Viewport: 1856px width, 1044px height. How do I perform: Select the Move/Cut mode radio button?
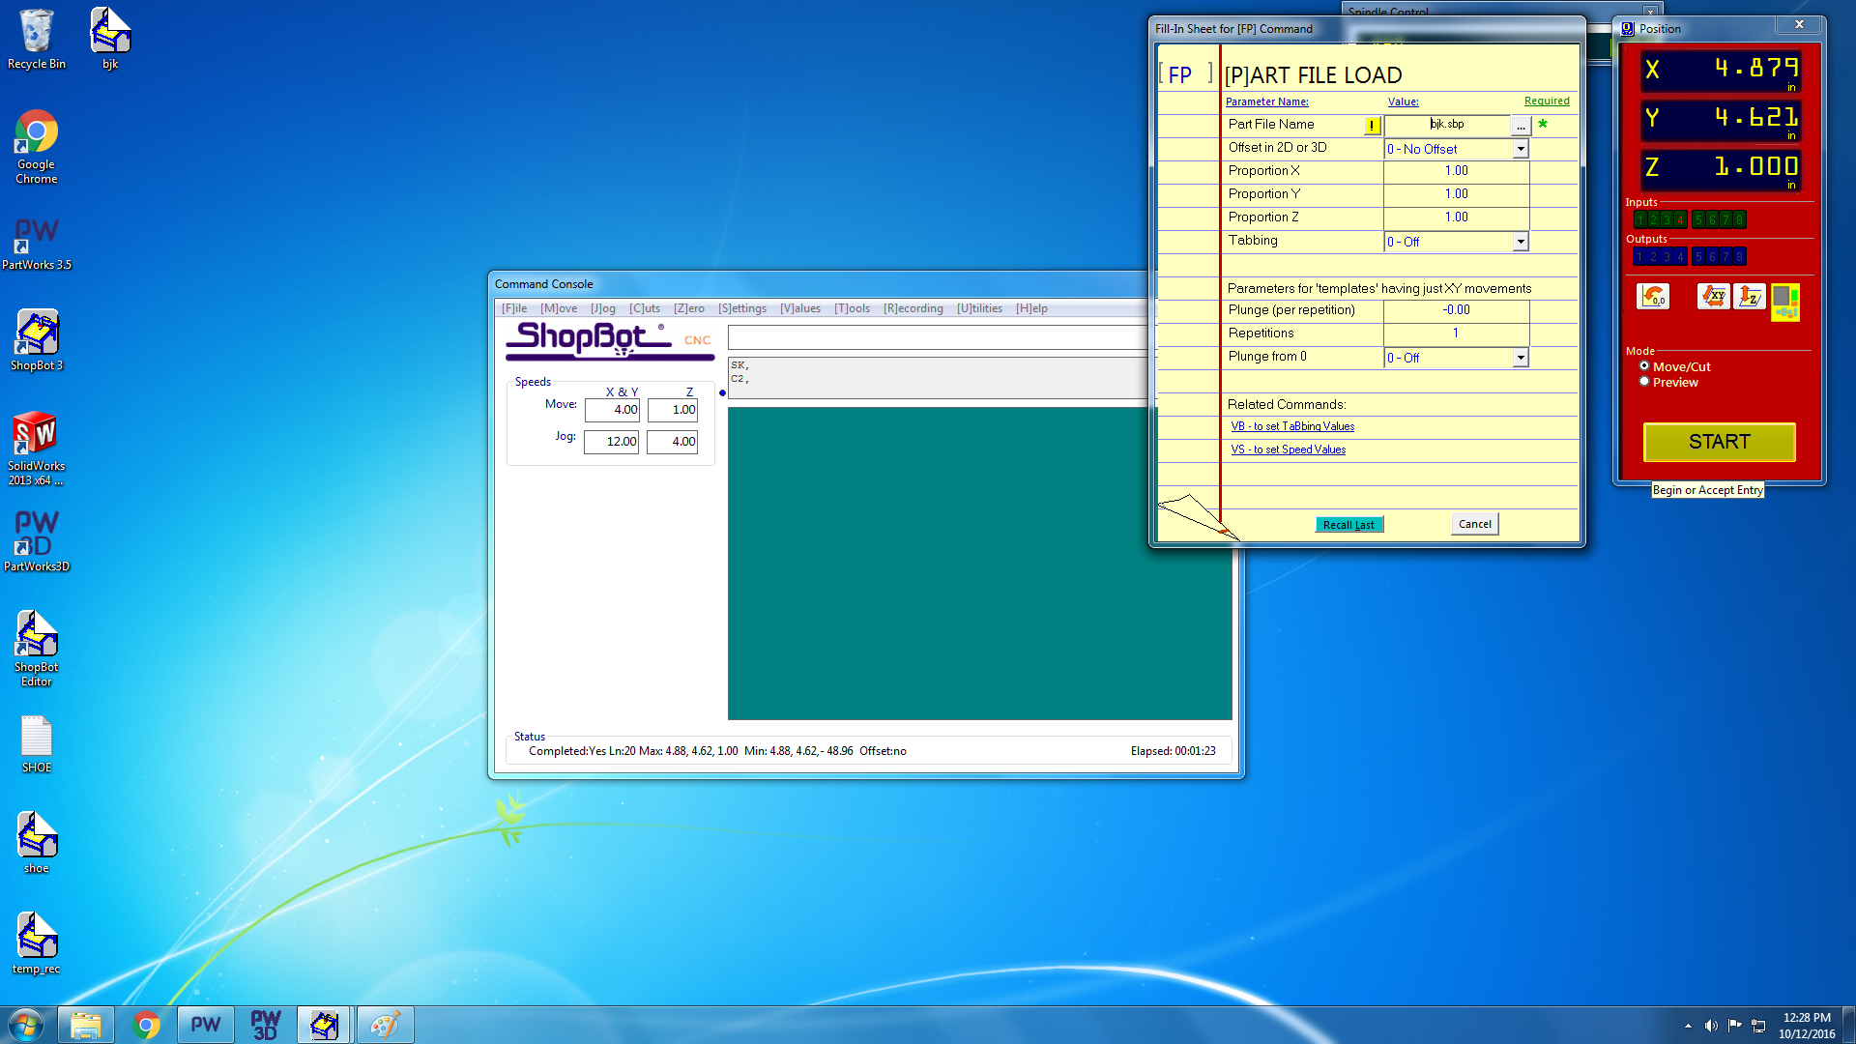(x=1644, y=366)
